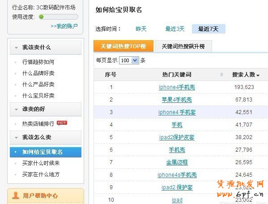Open keyword link ipad2保护皮套
The width and height of the screenshot is (268, 204).
[177, 137]
